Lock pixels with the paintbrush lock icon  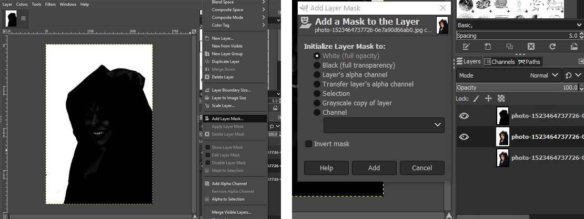point(476,98)
